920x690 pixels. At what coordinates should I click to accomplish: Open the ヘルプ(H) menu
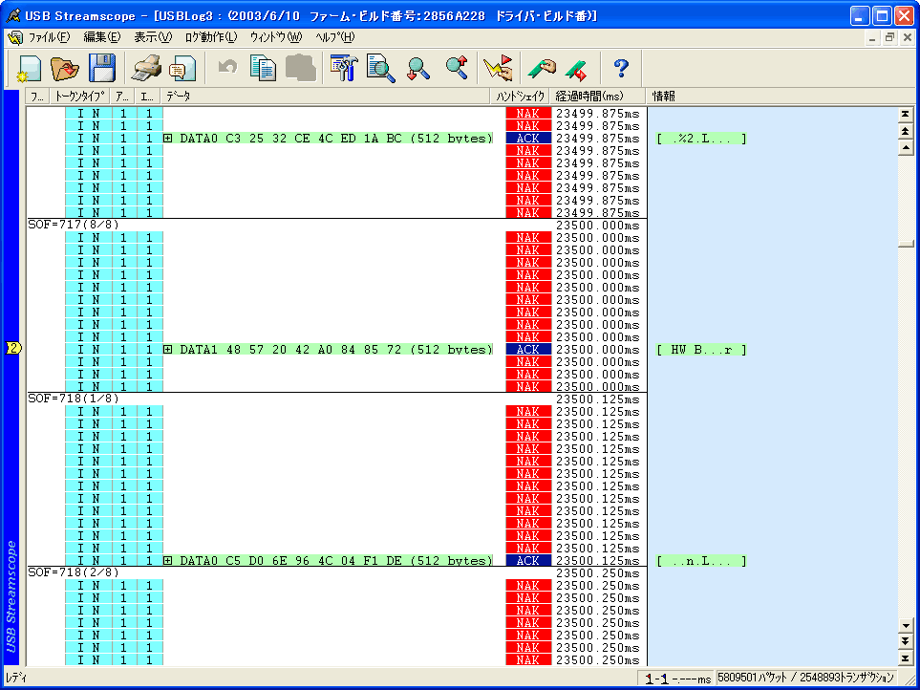pos(335,37)
